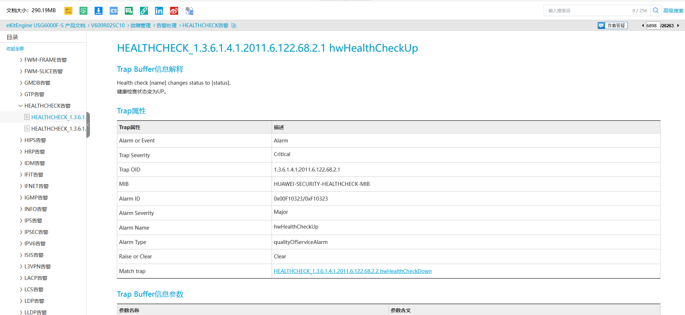Switch language with Chinese-English icon

pyautogui.click(x=189, y=11)
